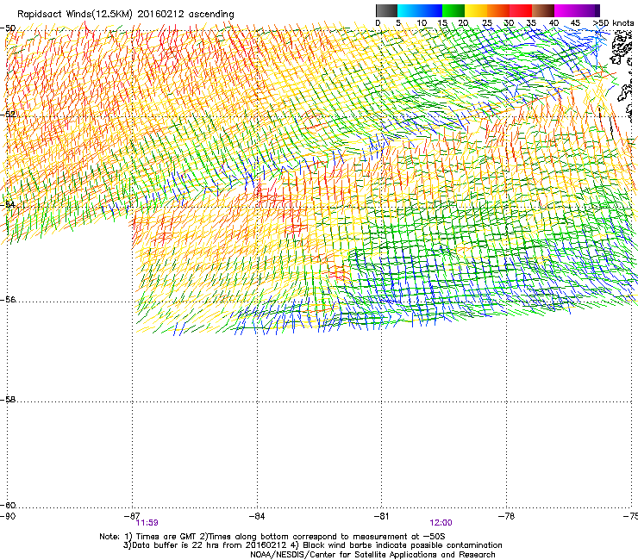638x560 pixels.
Task: Click the '-50' latitude axis label
Action: (8, 28)
